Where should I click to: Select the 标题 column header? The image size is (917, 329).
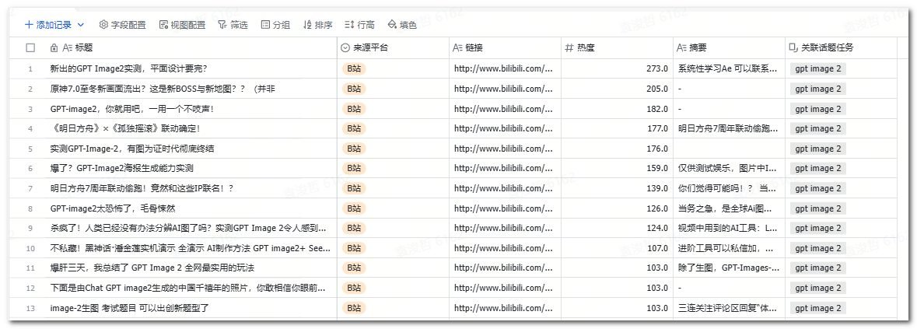coord(190,48)
